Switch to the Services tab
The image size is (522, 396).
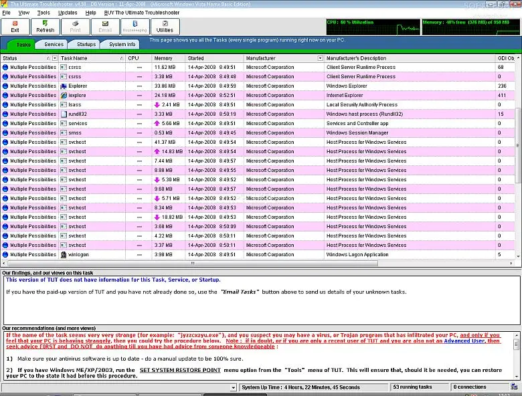point(54,44)
